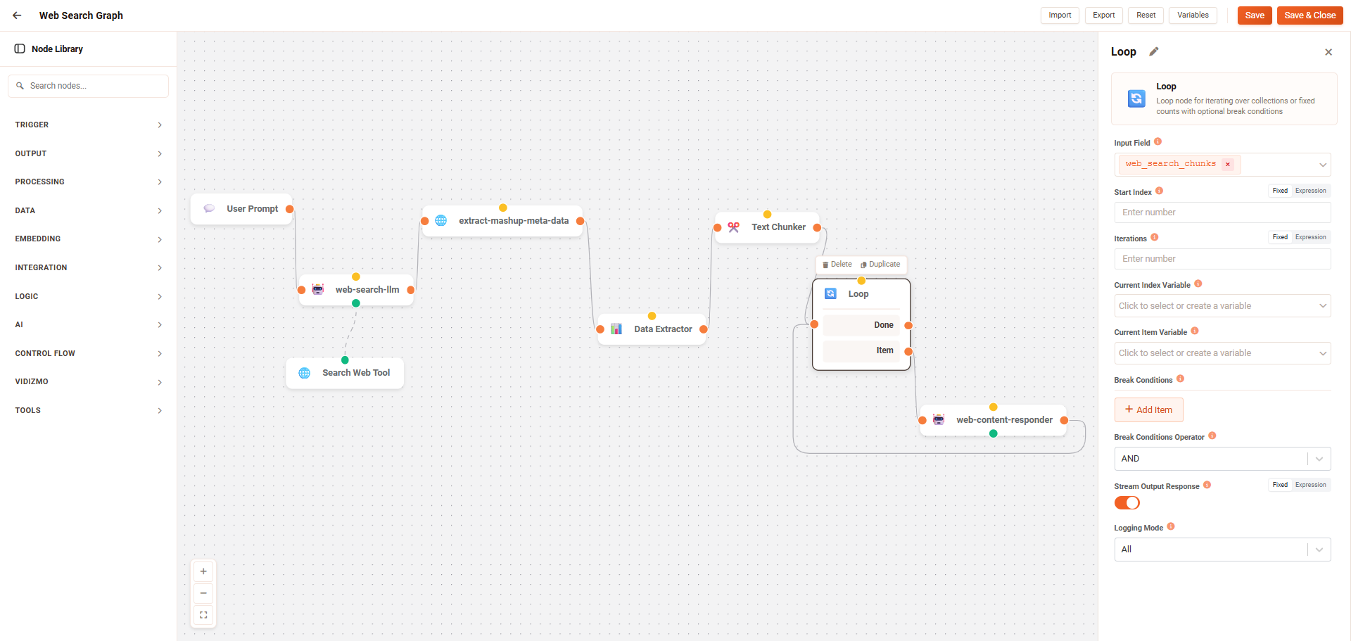Open the Break Conditions Operator dropdown
Image resolution: width=1351 pixels, height=641 pixels.
[x=1222, y=459]
